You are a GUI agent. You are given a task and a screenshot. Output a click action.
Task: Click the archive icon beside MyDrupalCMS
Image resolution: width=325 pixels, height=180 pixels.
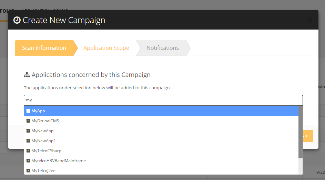(x=28, y=121)
